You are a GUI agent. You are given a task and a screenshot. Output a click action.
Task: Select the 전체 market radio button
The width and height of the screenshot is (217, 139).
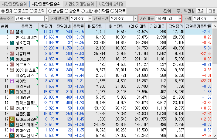pos(3,11)
